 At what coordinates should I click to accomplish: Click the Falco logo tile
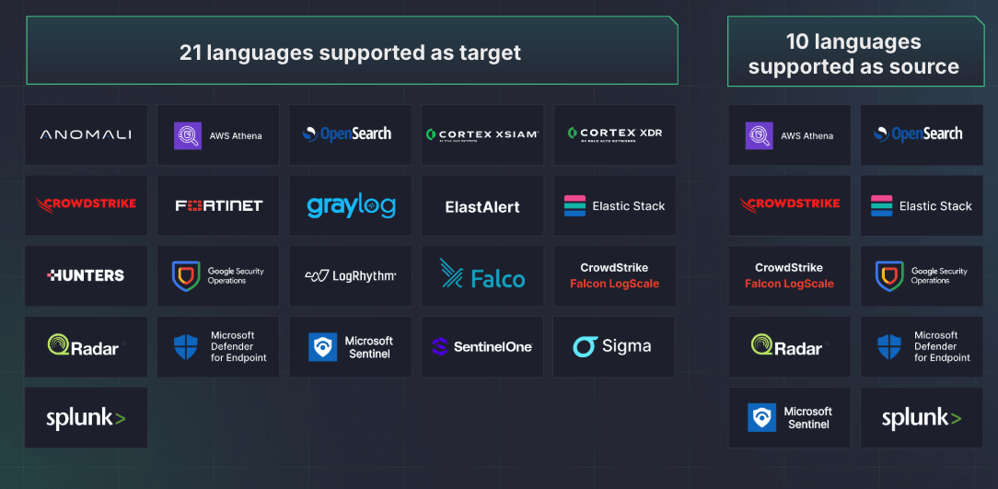point(482,276)
